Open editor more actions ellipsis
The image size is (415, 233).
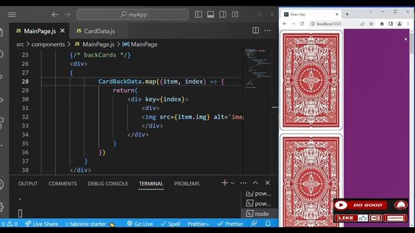268,30
